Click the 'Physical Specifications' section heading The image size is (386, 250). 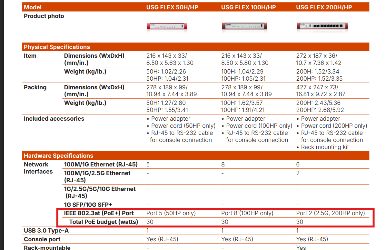click(57, 47)
